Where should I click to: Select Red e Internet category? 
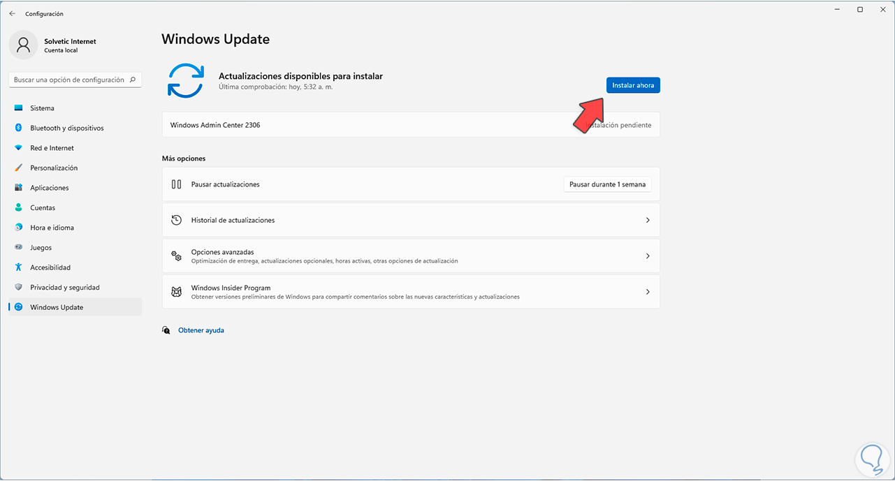[x=75, y=148]
